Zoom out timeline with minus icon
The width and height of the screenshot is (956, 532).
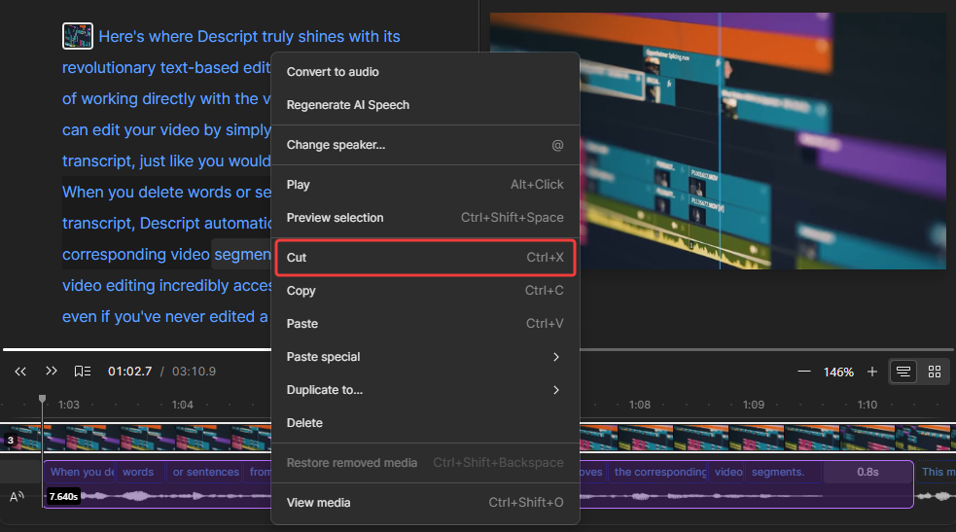(x=803, y=372)
